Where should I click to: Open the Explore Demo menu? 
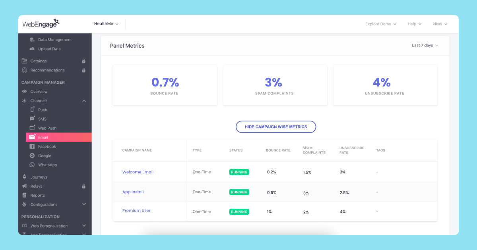380,24
